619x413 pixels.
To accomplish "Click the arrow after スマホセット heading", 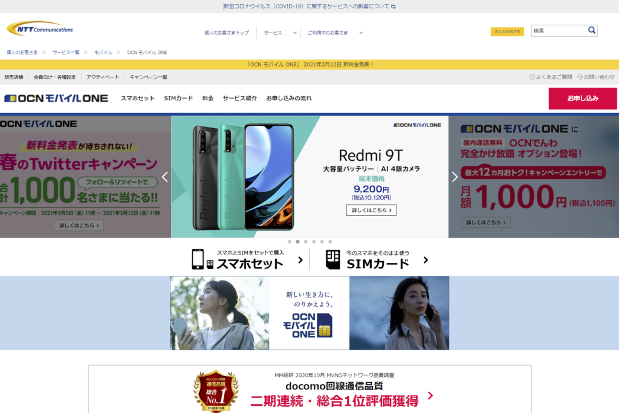I will (x=300, y=260).
